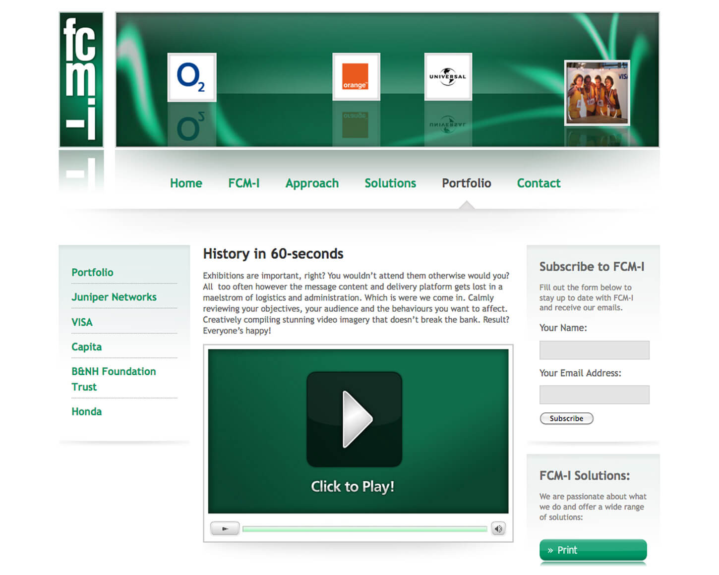Open the Orange client logo

click(x=356, y=77)
